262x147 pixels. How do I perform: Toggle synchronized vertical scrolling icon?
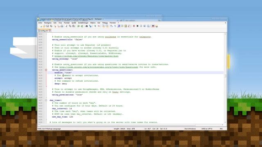pyautogui.click(x=103, y=26)
